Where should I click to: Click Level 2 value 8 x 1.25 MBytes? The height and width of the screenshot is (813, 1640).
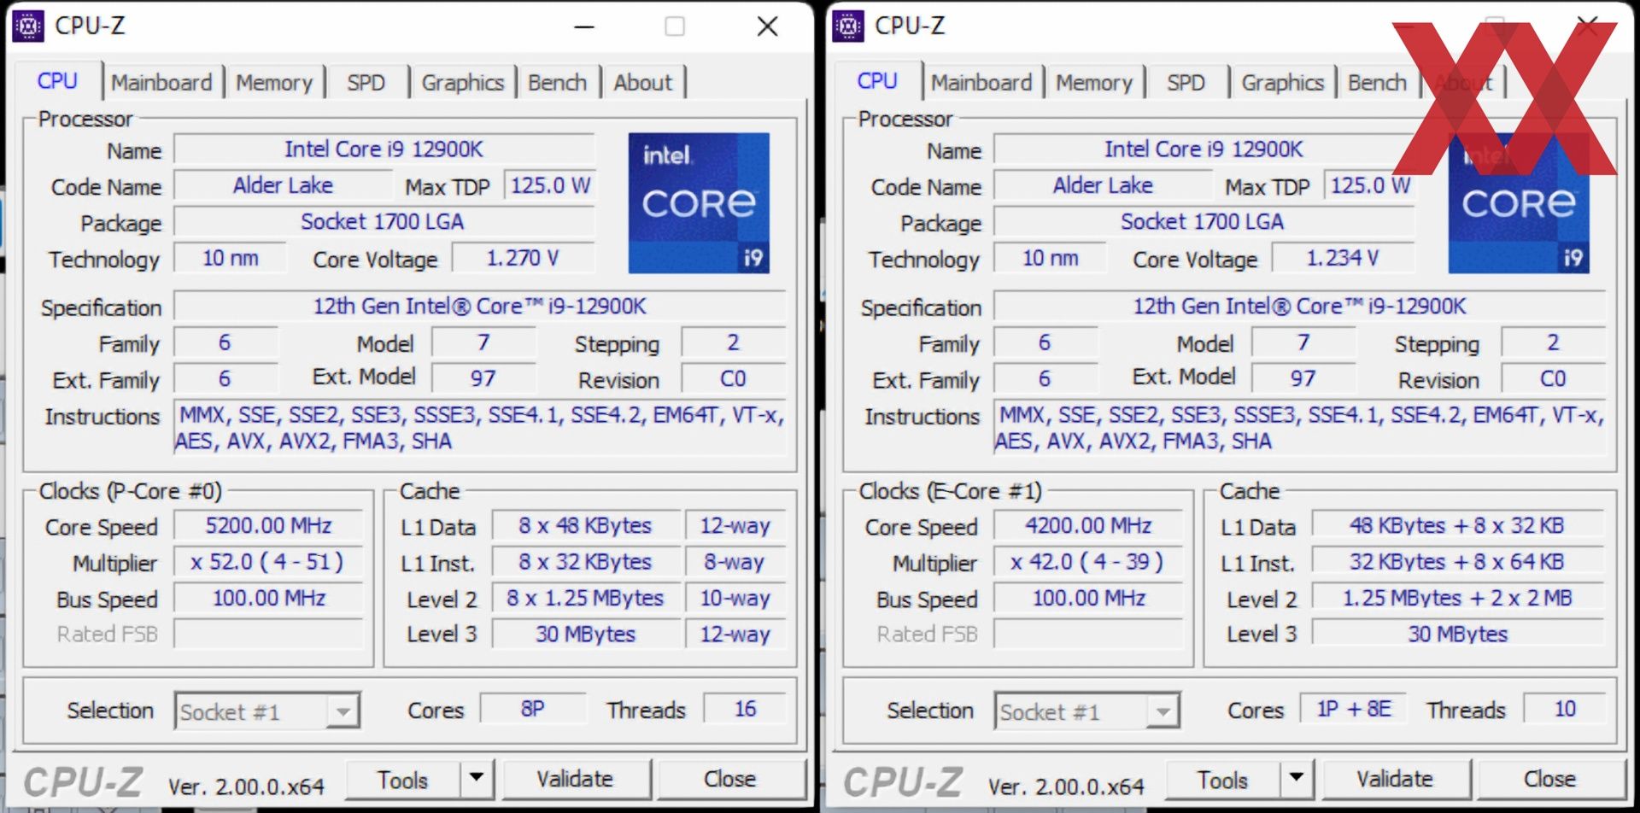pos(586,598)
